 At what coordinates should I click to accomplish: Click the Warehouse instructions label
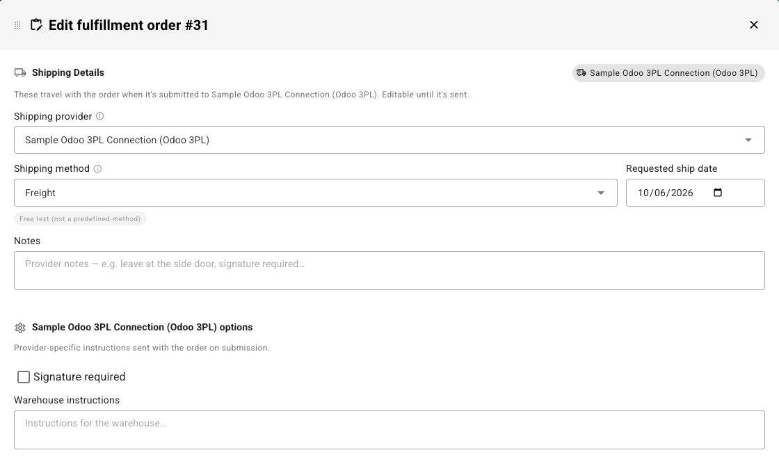67,401
